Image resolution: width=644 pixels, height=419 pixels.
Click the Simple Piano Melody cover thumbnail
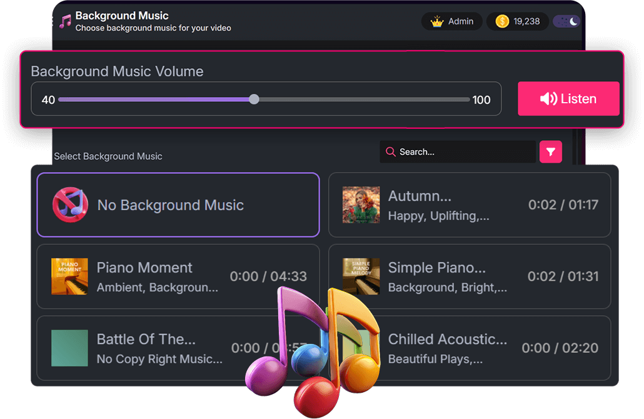(x=361, y=276)
